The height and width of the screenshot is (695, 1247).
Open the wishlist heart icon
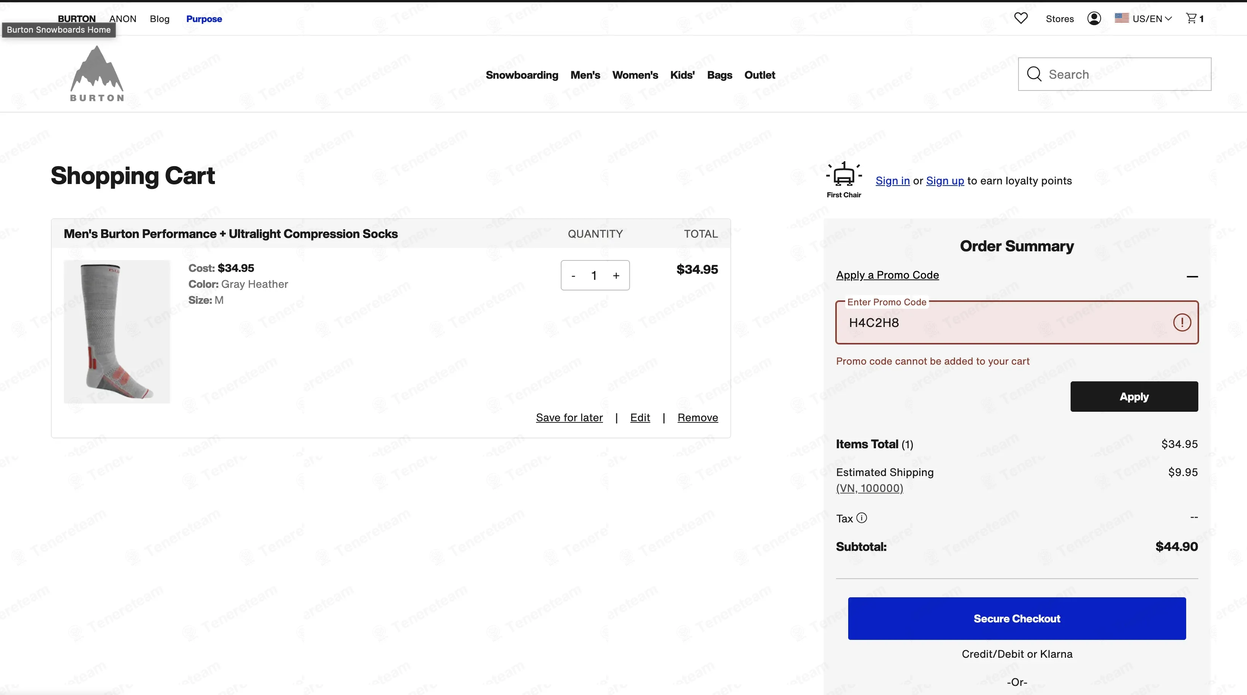1021,18
